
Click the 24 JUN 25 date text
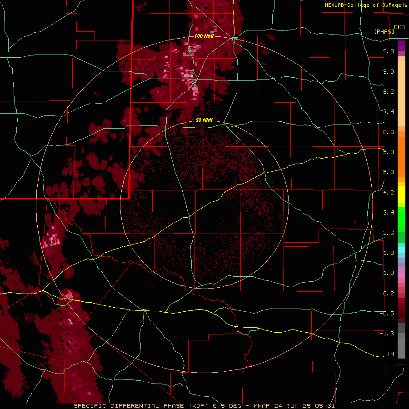[x=292, y=406]
